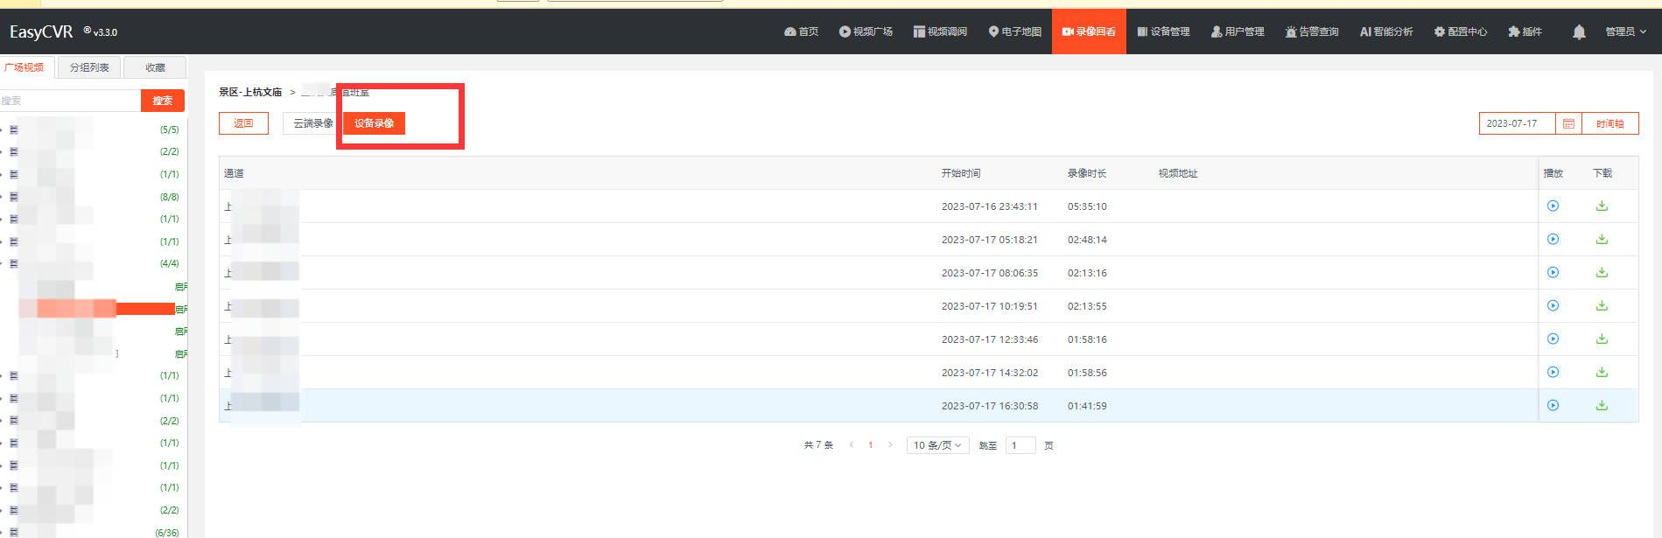Click the 开始时间 column header

click(961, 173)
